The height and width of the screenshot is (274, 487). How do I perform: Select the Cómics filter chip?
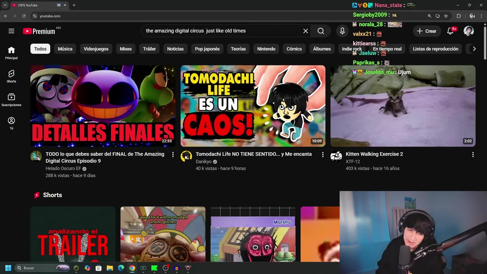(x=294, y=49)
